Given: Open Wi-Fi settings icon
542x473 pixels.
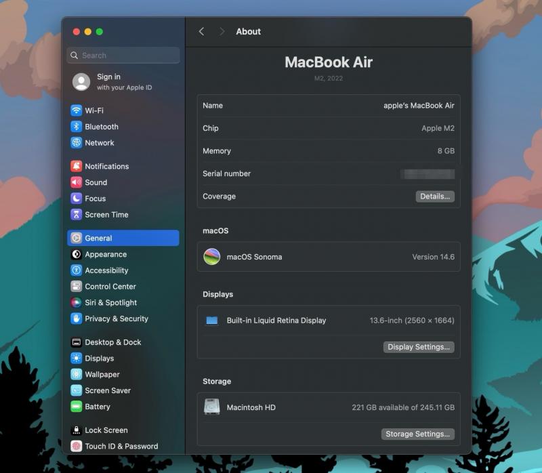Looking at the screenshot, I should pos(76,110).
